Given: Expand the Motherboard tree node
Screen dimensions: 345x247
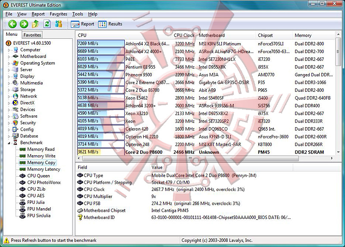Looking at the screenshot, I should click(x=9, y=57).
